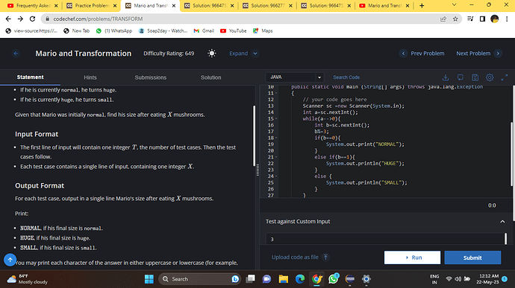Open the Chrome profile avatar

click(494, 19)
